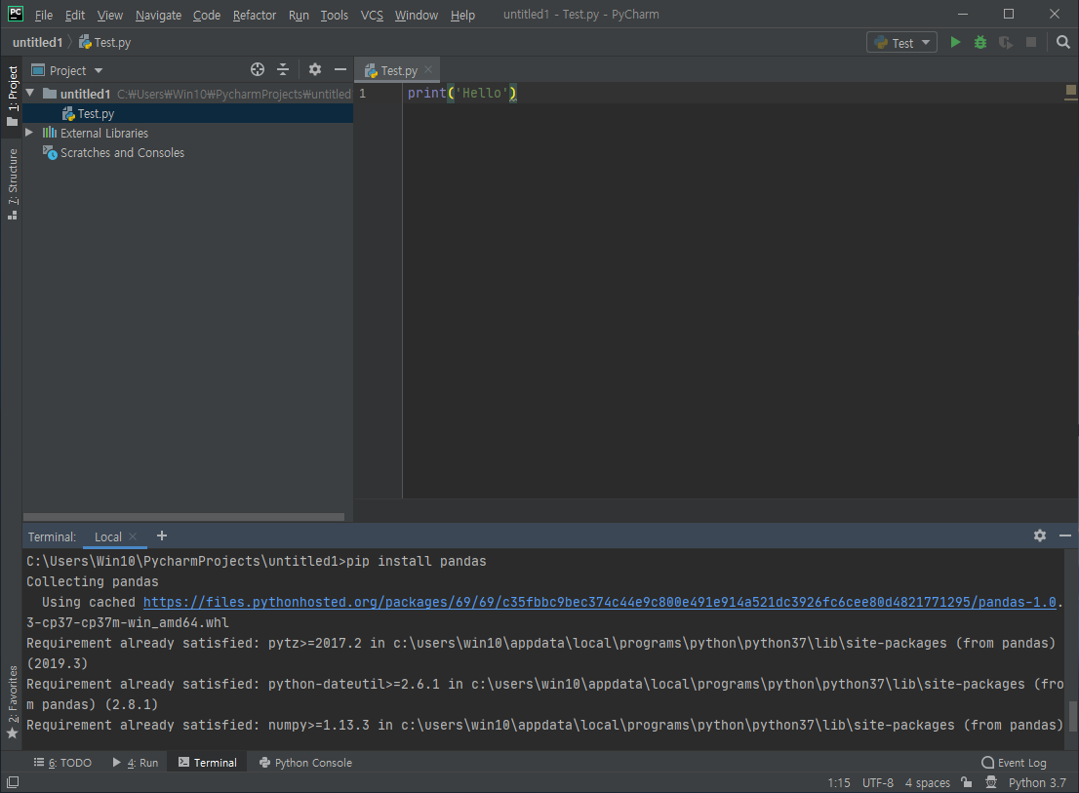Open the Project view selector dropdown
Image resolution: width=1079 pixels, height=793 pixels.
(67, 70)
